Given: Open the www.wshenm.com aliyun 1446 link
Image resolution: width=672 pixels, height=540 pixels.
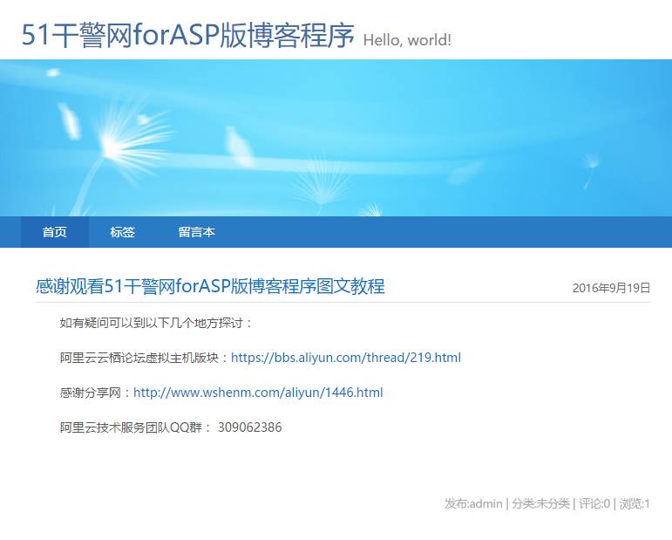Looking at the screenshot, I should pos(258,392).
